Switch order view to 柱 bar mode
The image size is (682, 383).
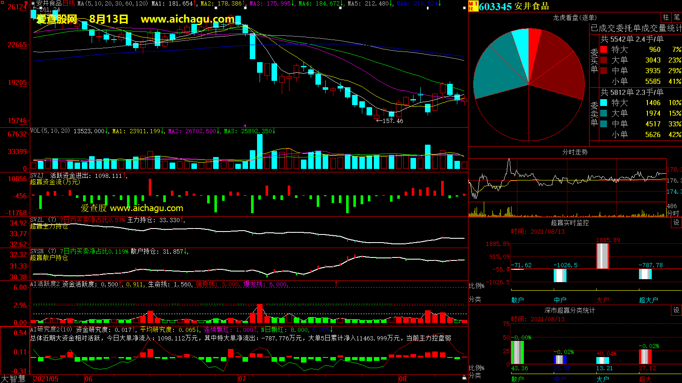click(666, 17)
